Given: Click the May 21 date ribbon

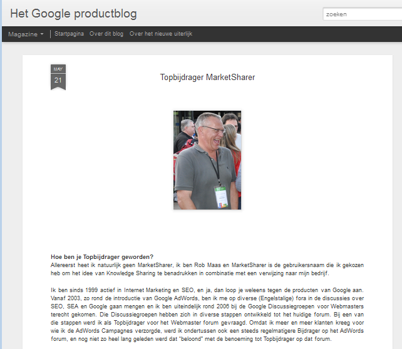Looking at the screenshot, I should 58,77.
